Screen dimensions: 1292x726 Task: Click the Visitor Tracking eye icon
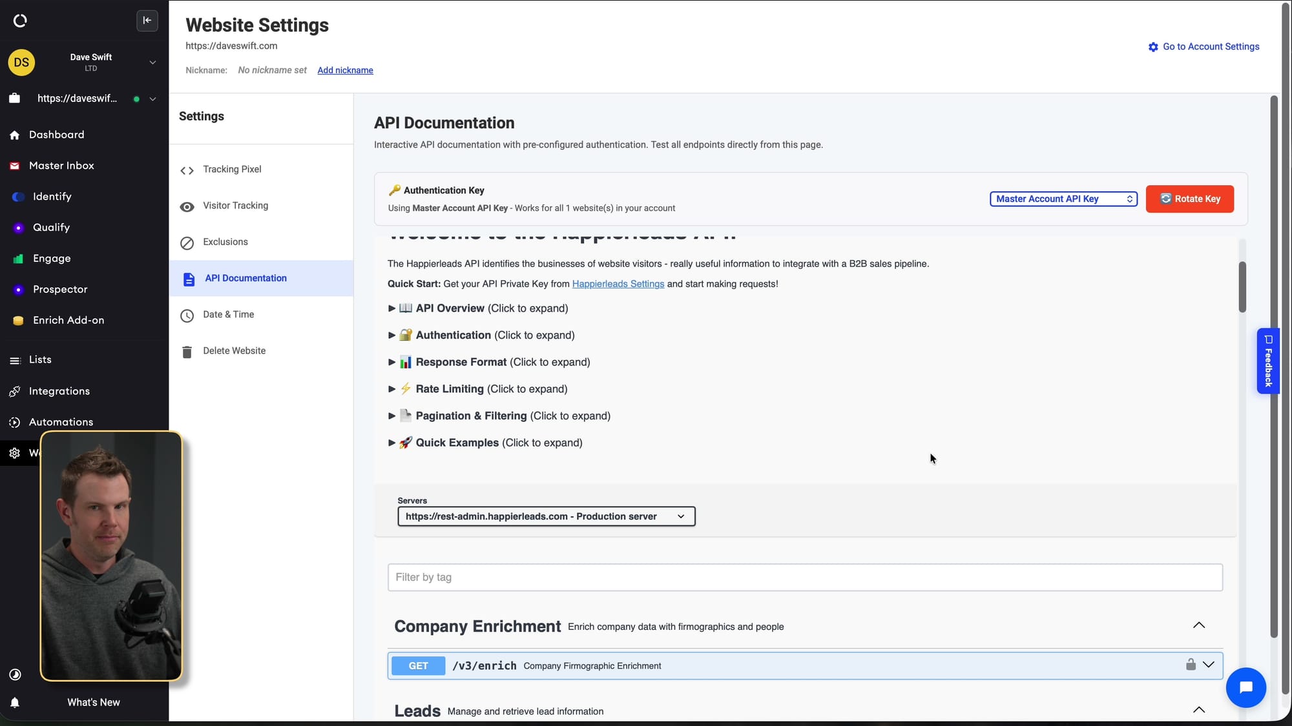(x=187, y=207)
